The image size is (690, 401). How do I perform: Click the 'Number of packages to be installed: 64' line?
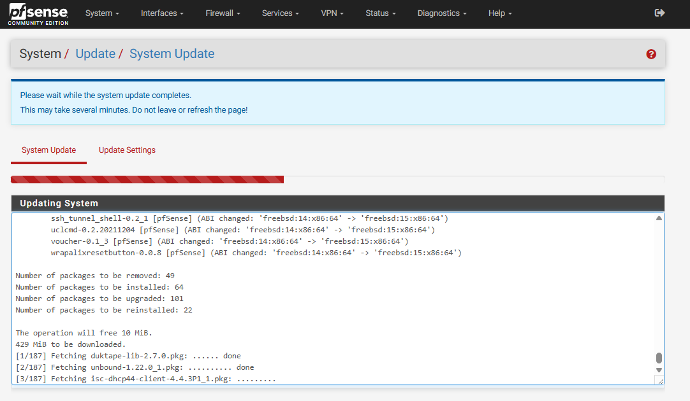click(x=99, y=287)
